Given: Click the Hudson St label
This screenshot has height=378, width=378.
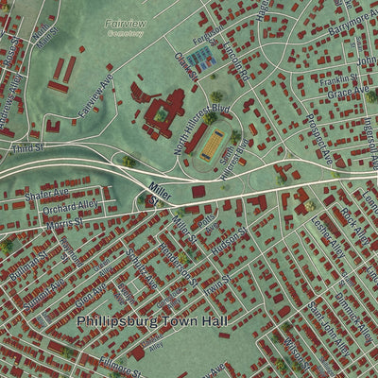Looking at the screenshot, I should (230, 241).
